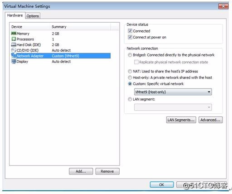Screen dimensions: 232x194
Task: Toggle Connect at power on checkbox
Action: tap(130, 37)
